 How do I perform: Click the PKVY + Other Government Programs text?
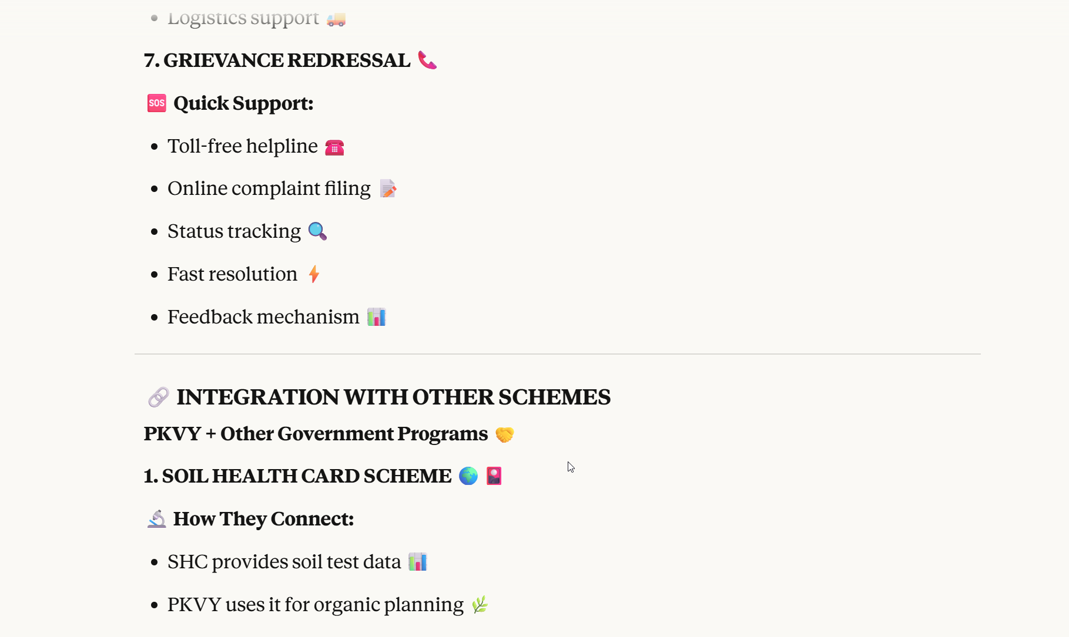pyautogui.click(x=316, y=434)
